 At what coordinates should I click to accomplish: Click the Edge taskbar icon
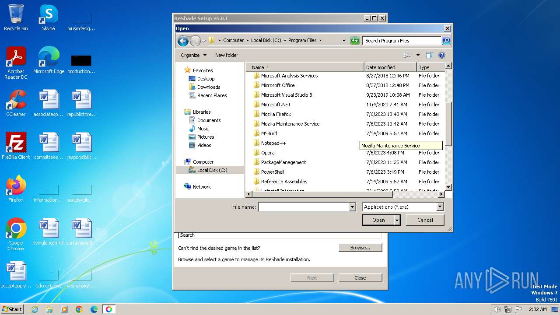coord(94,309)
